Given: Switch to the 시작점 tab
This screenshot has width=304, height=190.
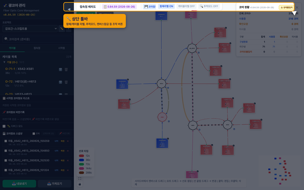Looking at the screenshot, I should coord(62,48).
